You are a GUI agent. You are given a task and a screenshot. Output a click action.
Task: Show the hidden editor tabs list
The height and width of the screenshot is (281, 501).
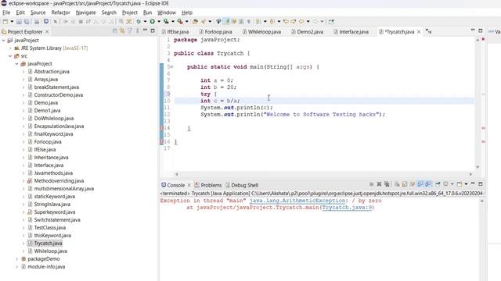pos(428,31)
